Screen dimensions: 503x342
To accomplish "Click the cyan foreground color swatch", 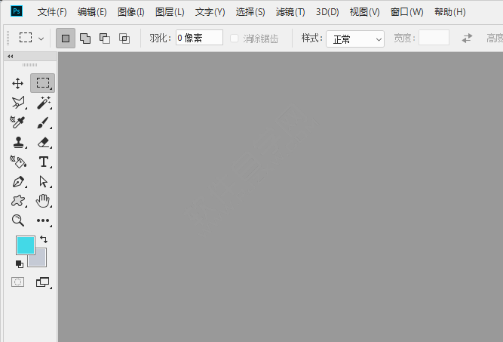I will tap(26, 245).
